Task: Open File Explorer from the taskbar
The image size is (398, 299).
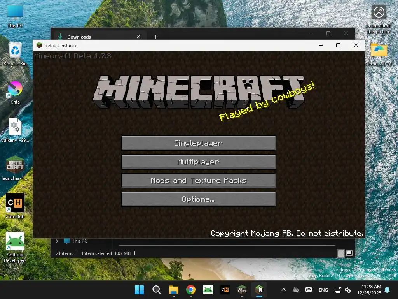Action: (174, 290)
